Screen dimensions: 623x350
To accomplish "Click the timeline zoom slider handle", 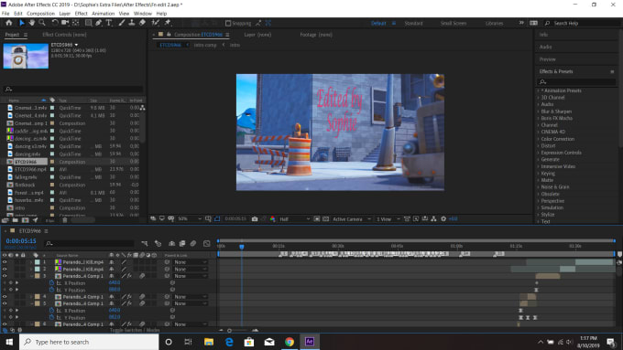I will 229,330.
